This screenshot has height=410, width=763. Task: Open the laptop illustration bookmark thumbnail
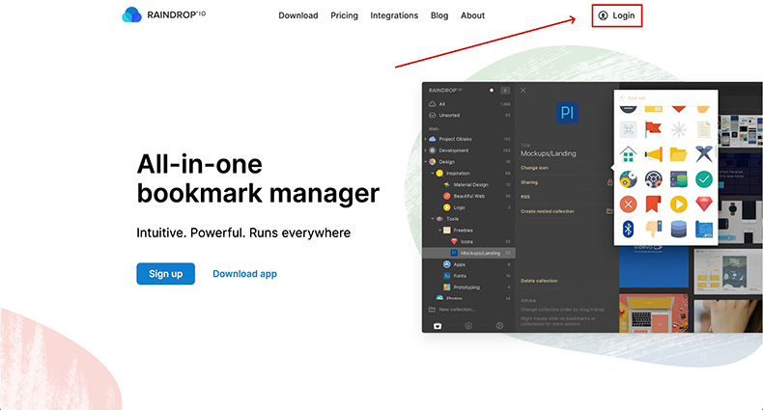(x=654, y=314)
